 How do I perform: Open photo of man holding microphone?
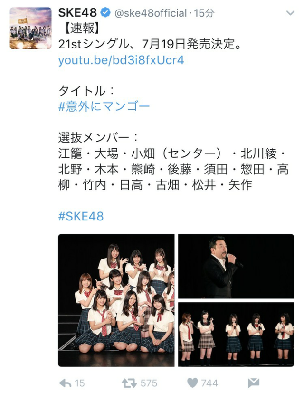pos(236,266)
